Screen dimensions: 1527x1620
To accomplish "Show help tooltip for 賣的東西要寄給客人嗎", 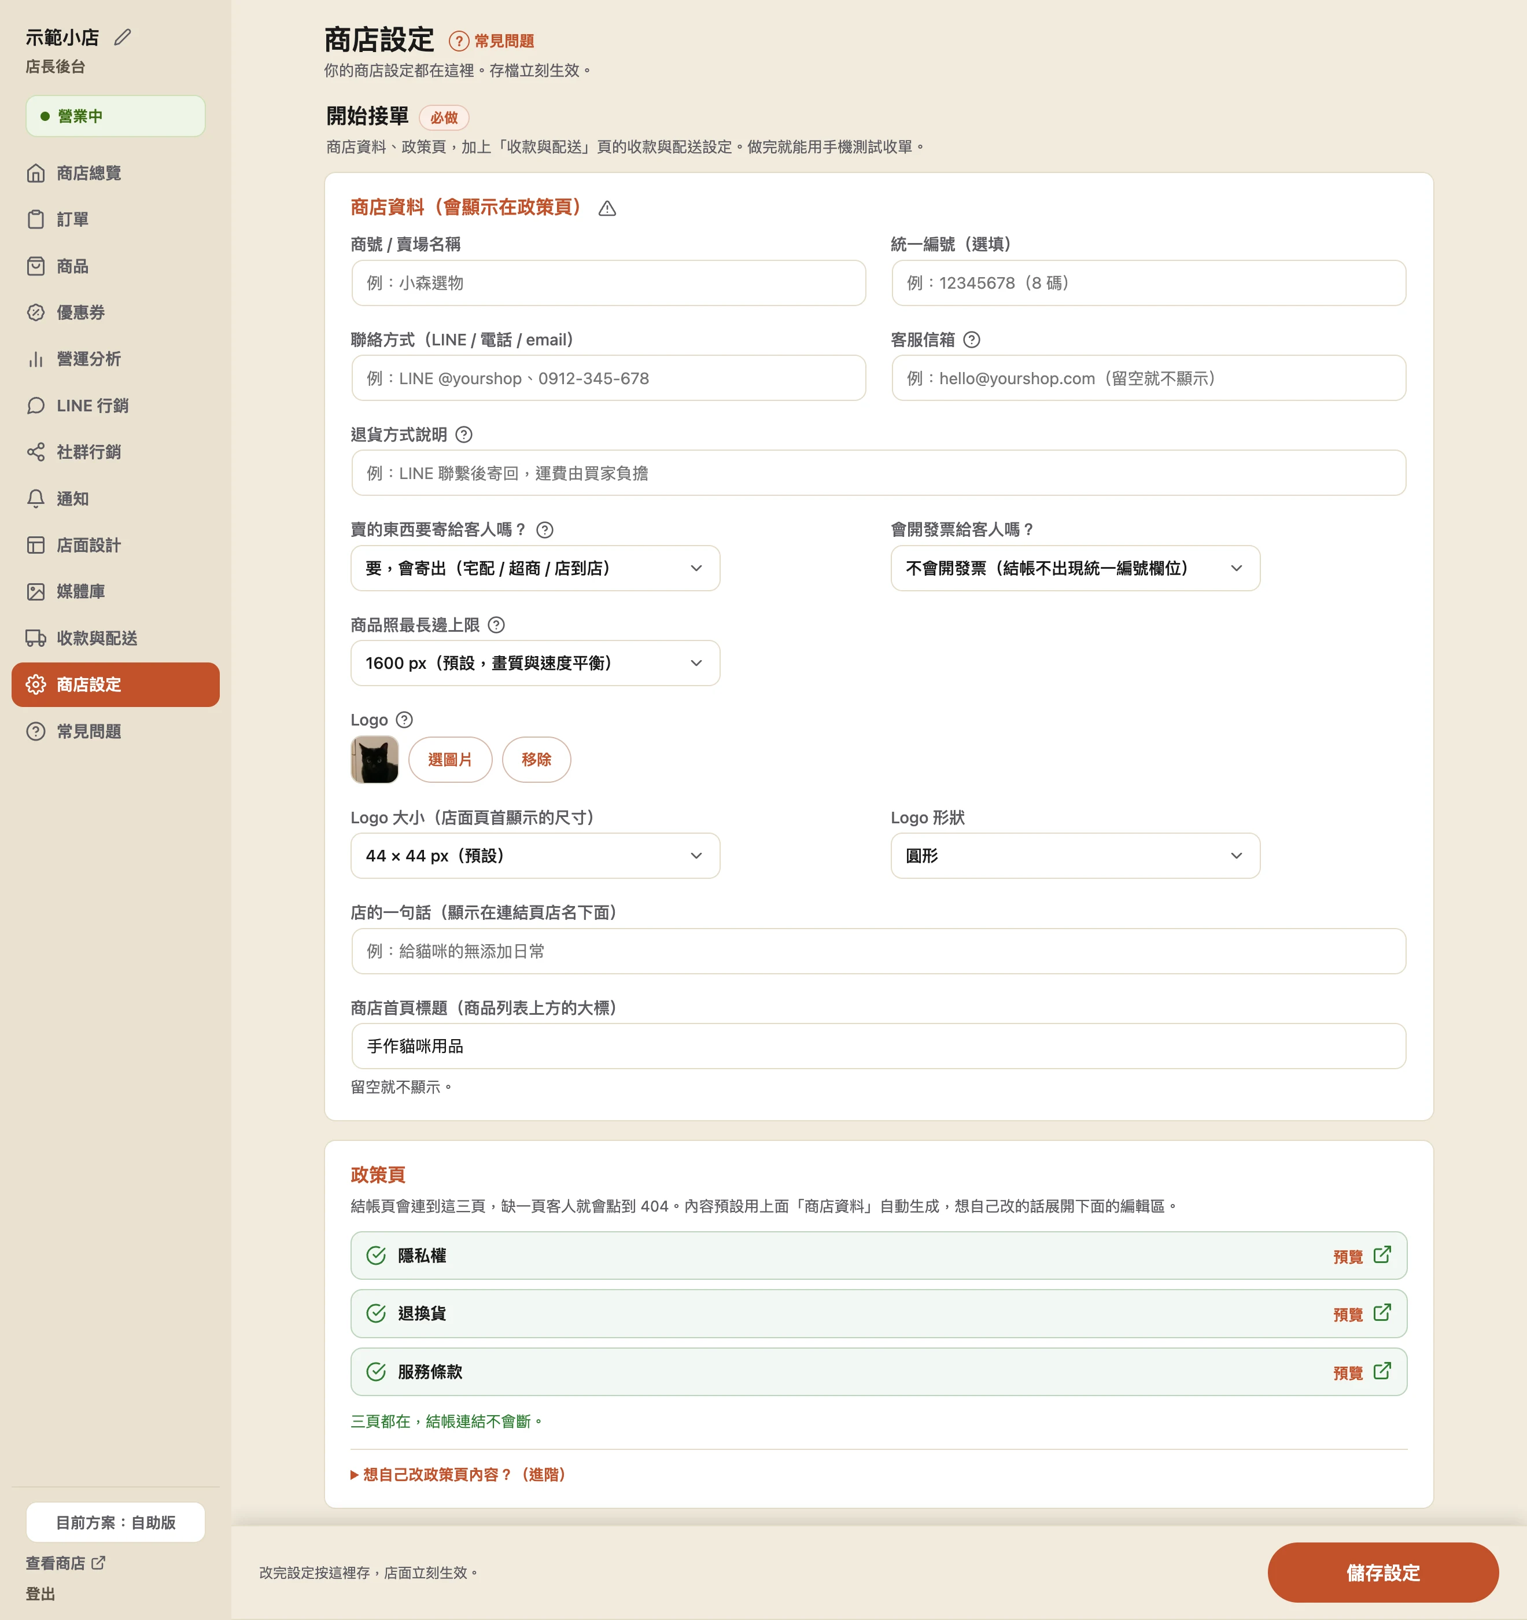I will [x=545, y=529].
